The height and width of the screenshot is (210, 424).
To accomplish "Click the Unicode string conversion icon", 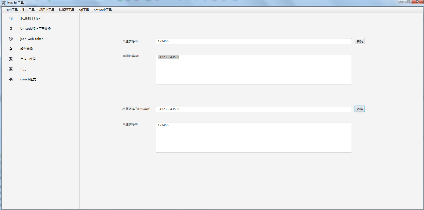I will pyautogui.click(x=11, y=29).
